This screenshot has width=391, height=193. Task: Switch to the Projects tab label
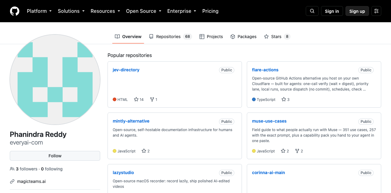coord(215,37)
